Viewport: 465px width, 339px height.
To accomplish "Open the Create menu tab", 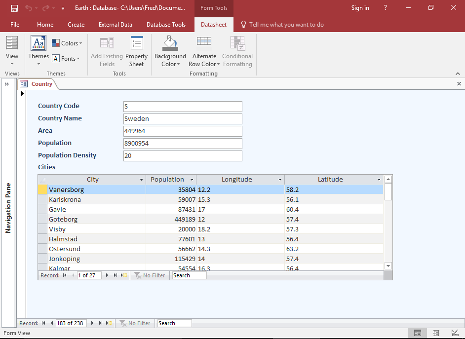I will coord(76,24).
